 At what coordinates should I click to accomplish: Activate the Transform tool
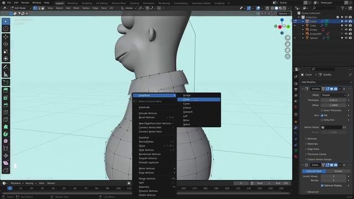point(6,59)
